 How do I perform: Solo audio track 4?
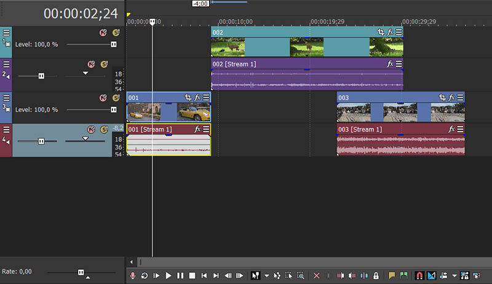pos(104,130)
